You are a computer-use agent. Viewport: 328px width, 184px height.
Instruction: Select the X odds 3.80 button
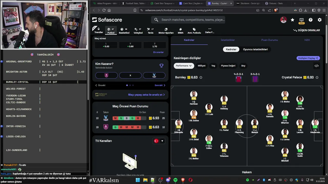[x=130, y=45]
